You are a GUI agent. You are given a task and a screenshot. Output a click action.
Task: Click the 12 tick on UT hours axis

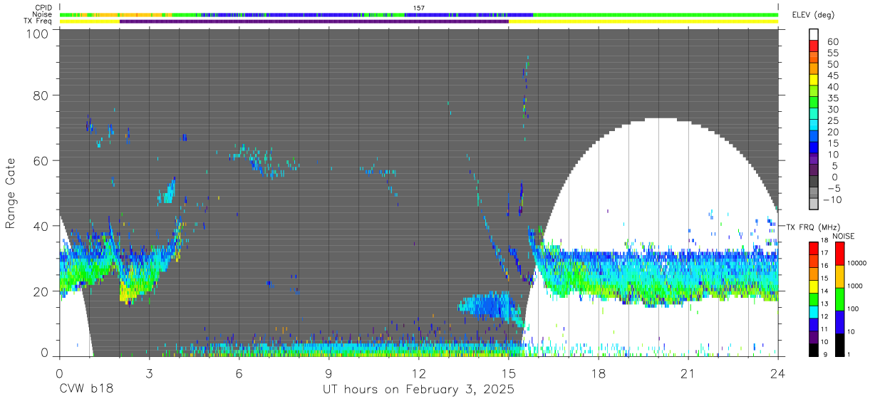[x=419, y=373]
